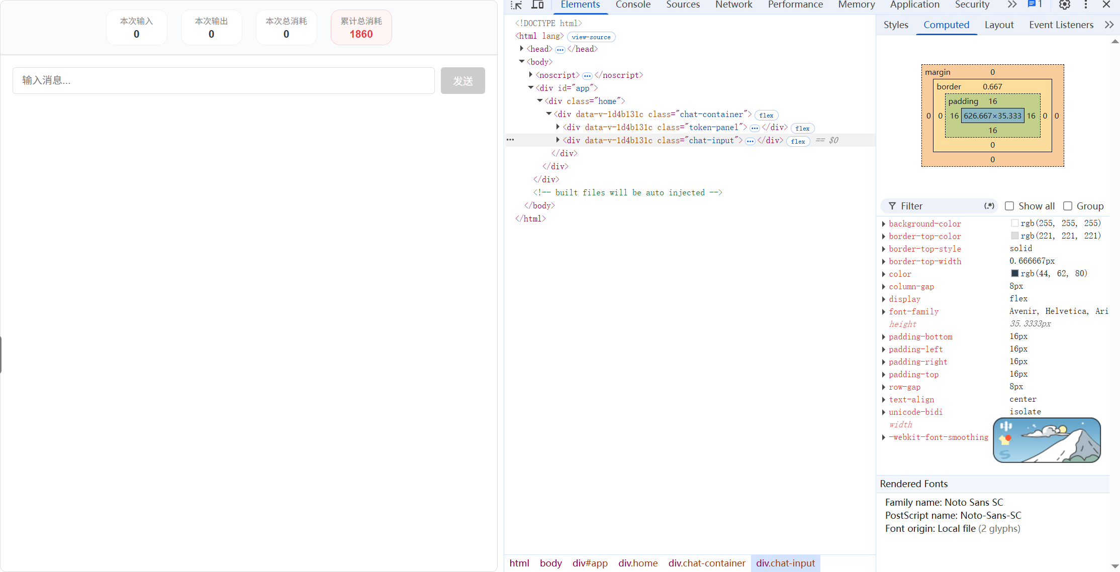The height and width of the screenshot is (572, 1120).
Task: Select html in the breadcrumb bar
Action: point(519,563)
